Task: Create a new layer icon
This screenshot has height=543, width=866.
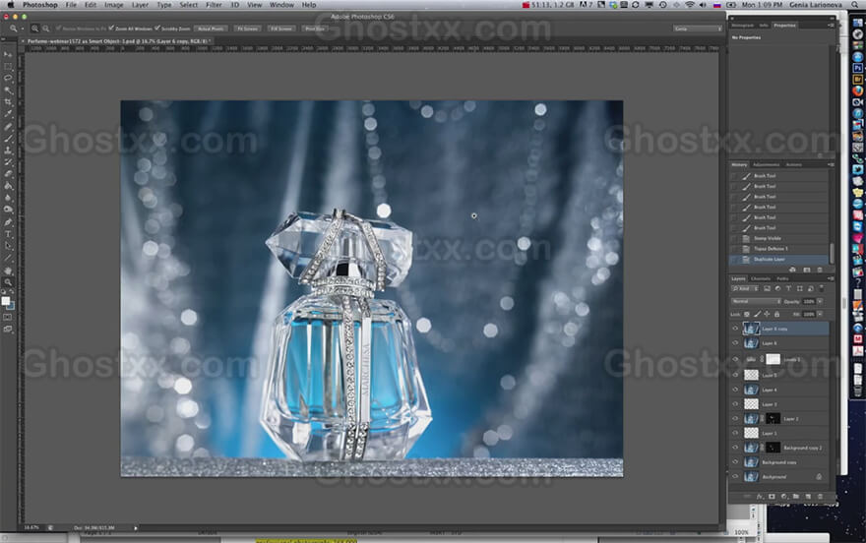Action: click(x=808, y=497)
